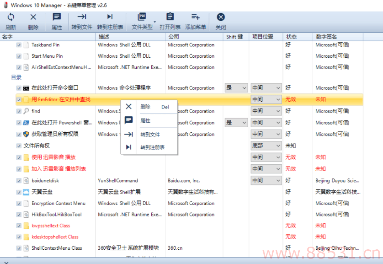Uncheck the Start Menu Pin checkbox
The height and width of the screenshot is (264, 383).
tap(19, 56)
